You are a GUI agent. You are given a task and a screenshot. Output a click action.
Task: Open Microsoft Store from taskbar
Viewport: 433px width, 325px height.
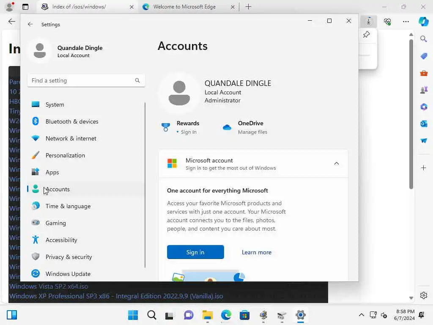pos(244,315)
